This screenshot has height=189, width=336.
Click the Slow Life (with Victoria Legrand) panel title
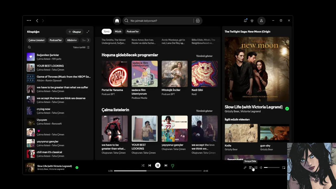pos(254,107)
